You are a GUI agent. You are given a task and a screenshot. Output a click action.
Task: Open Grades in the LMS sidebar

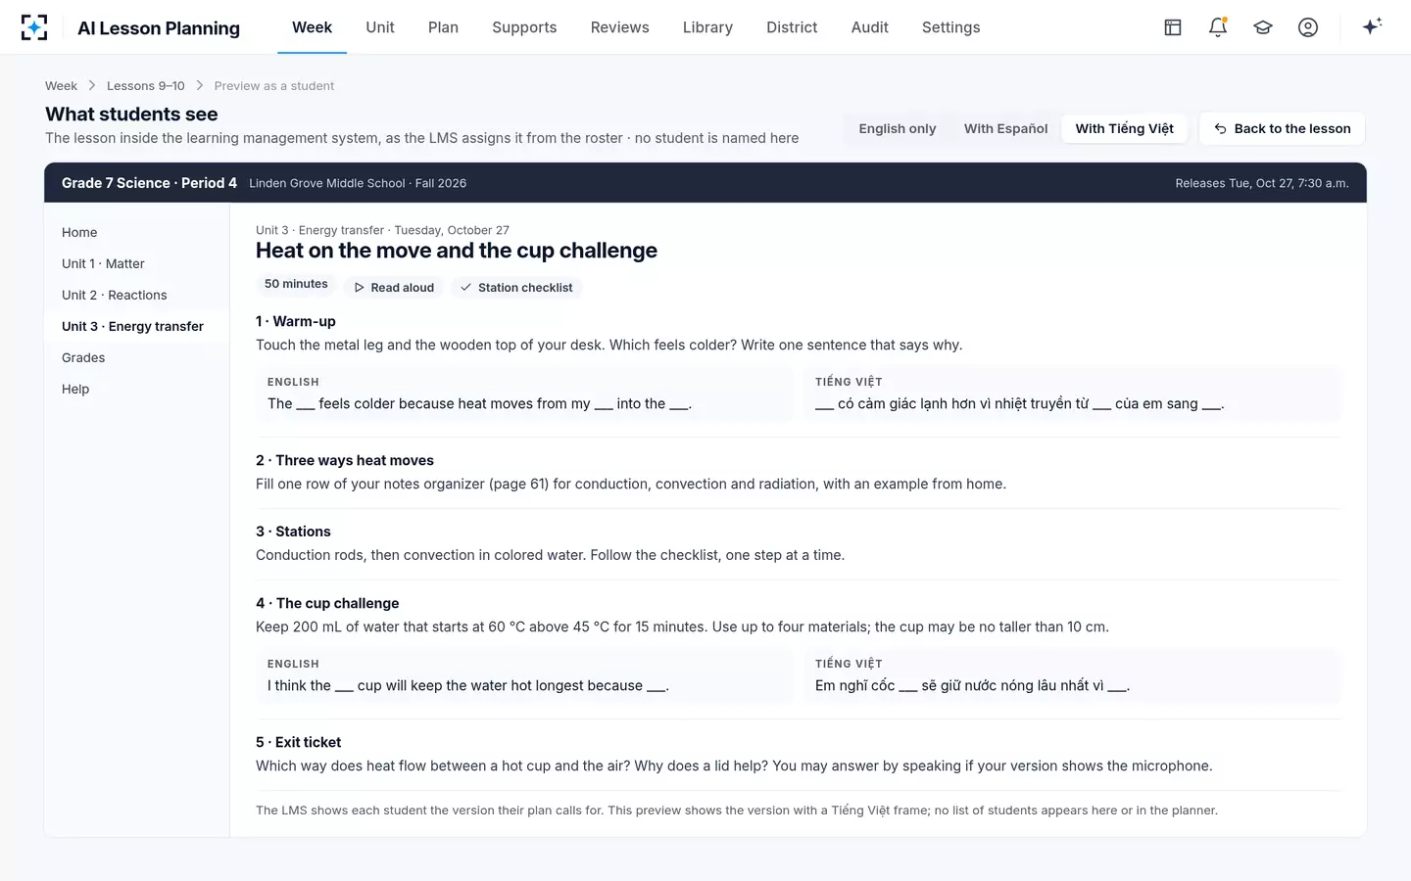[137, 357]
